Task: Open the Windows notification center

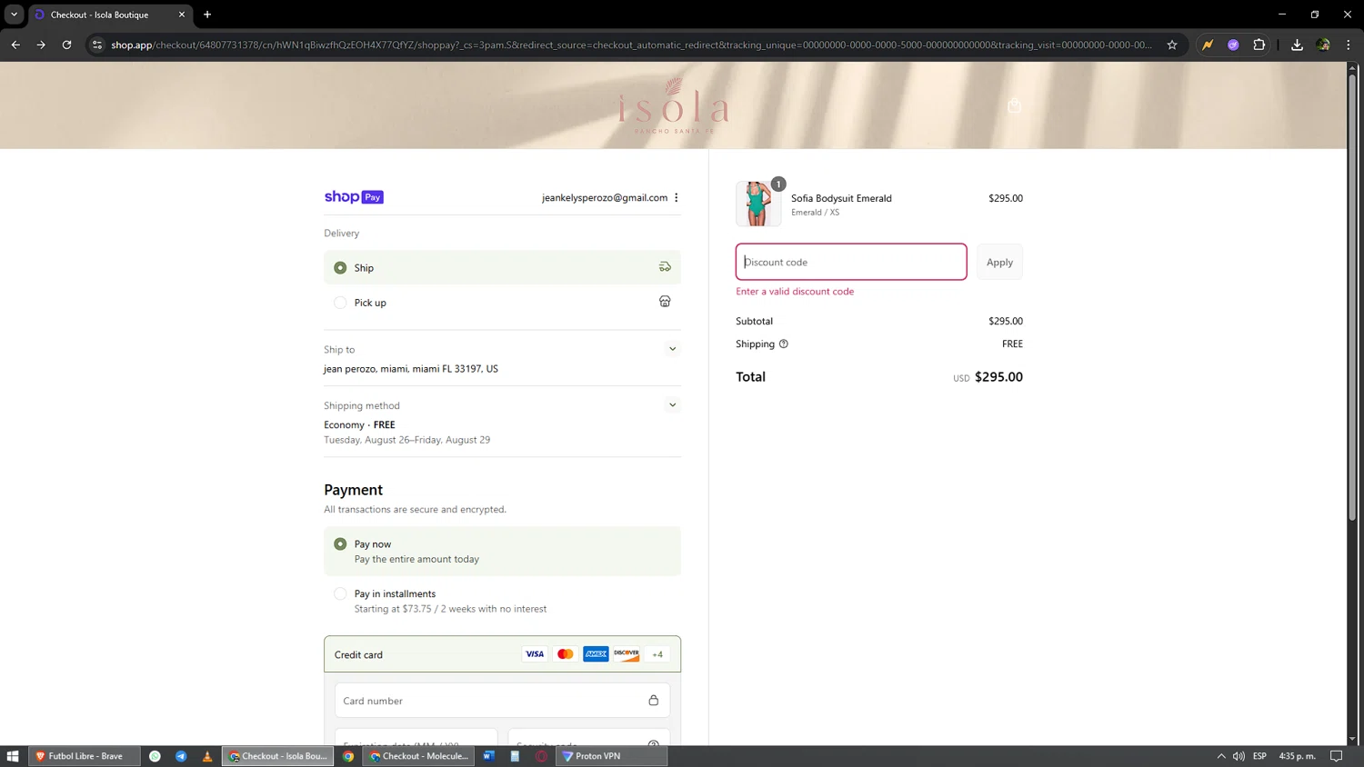Action: pos(1337,756)
